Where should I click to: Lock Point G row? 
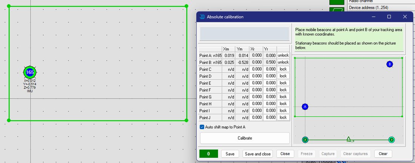(283, 97)
